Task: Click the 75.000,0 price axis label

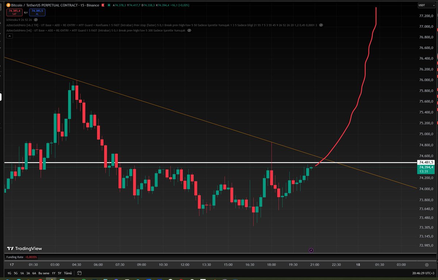Action: point(426,134)
